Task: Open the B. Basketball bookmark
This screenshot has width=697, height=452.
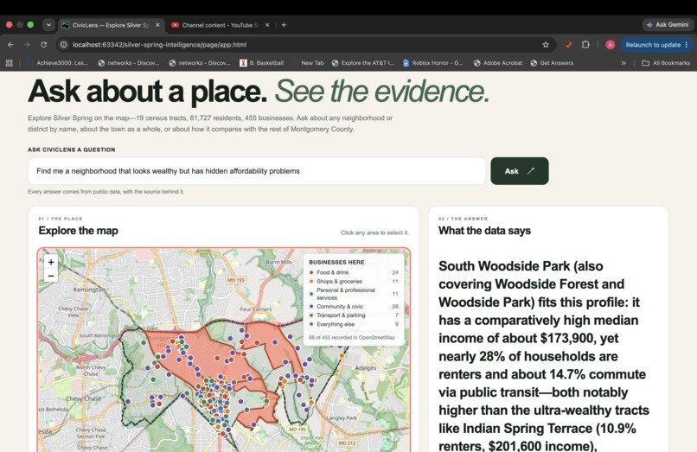Action: (262, 63)
